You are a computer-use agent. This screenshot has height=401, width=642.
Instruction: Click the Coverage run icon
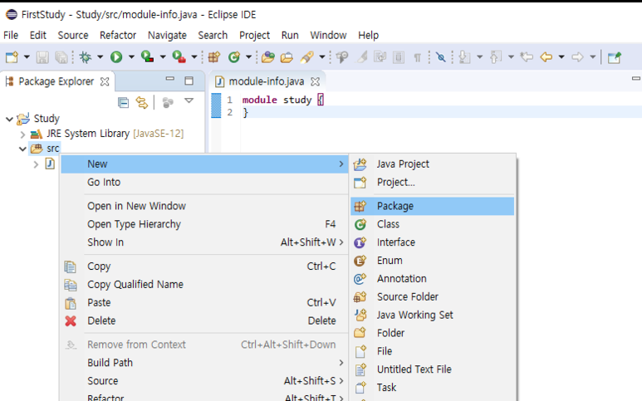(147, 57)
